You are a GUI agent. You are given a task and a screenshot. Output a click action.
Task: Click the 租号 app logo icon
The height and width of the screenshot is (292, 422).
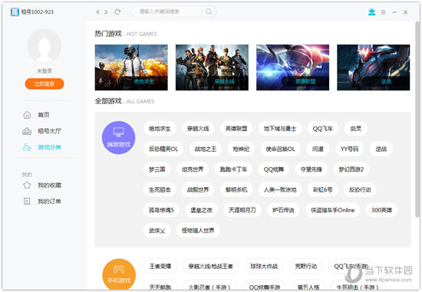coord(15,11)
